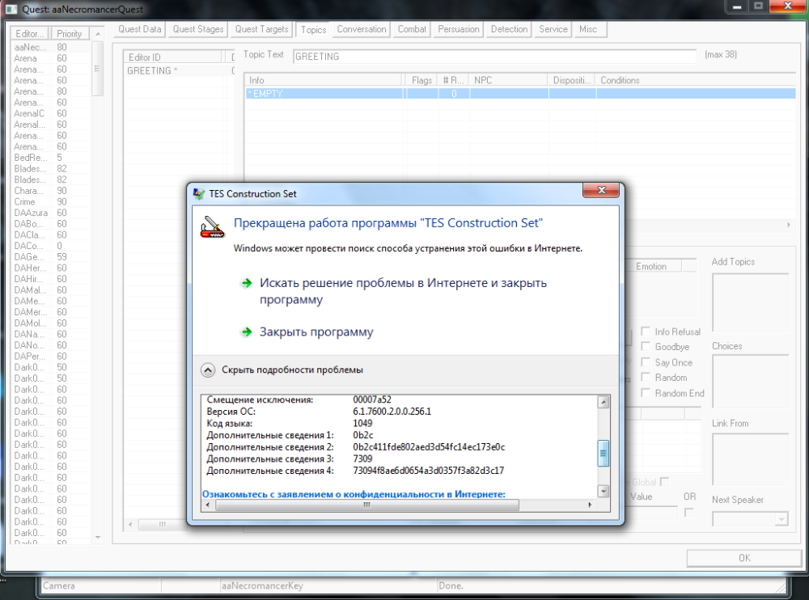Select the GREETING topic row
Image resolution: width=809 pixels, height=600 pixels.
(178, 70)
